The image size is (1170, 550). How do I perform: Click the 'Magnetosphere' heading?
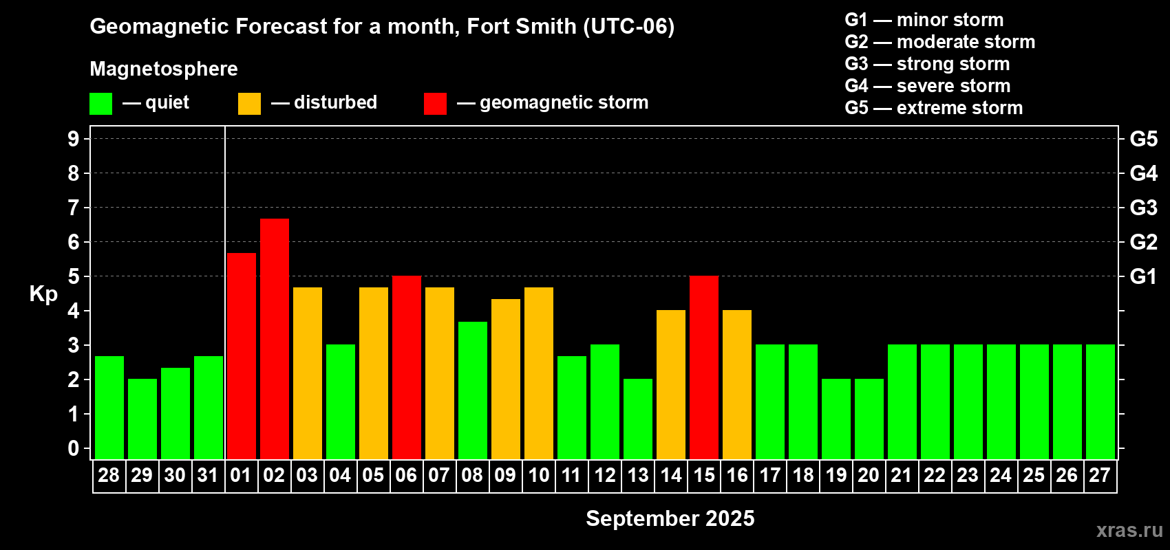coord(164,69)
